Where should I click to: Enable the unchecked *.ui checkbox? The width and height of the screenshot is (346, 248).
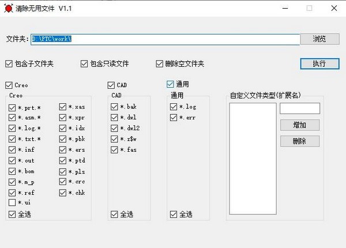click(12, 202)
